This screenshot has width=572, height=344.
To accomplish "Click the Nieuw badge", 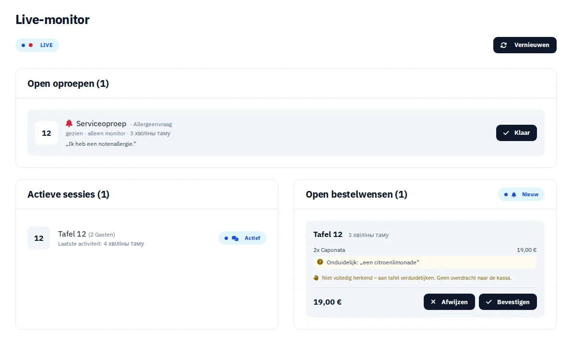I will 521,194.
